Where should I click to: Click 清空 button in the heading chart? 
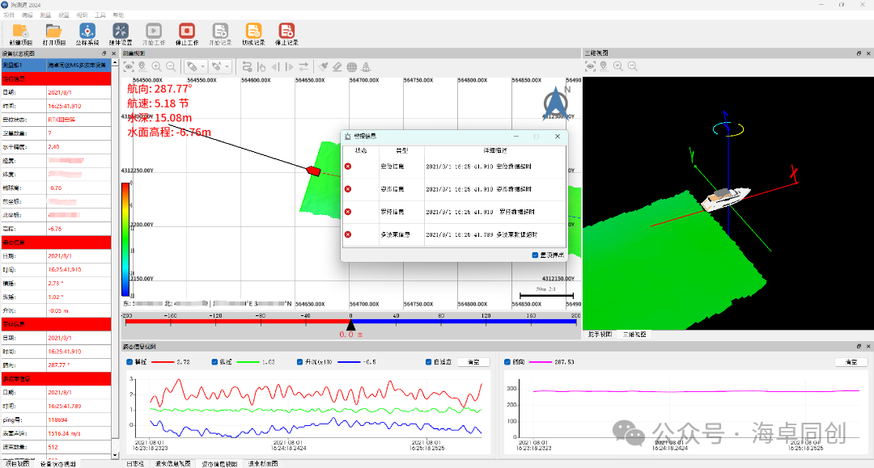[x=851, y=362]
